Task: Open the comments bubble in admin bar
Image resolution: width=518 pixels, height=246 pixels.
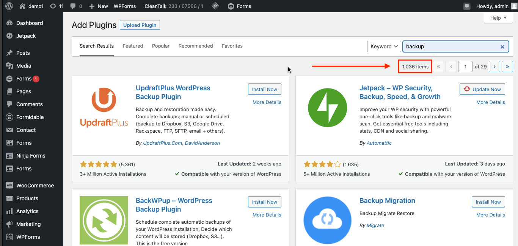Action: [x=73, y=6]
